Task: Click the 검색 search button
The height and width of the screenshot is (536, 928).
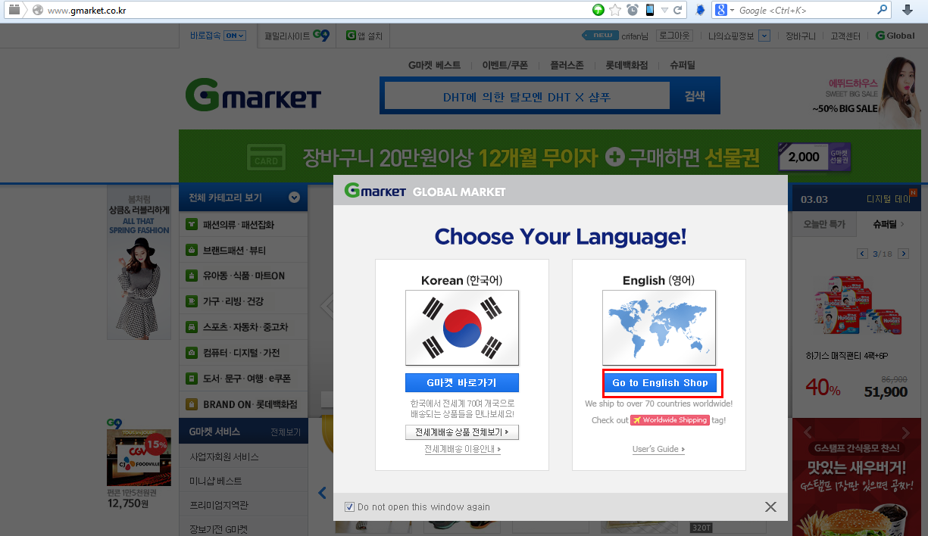Action: click(x=695, y=96)
